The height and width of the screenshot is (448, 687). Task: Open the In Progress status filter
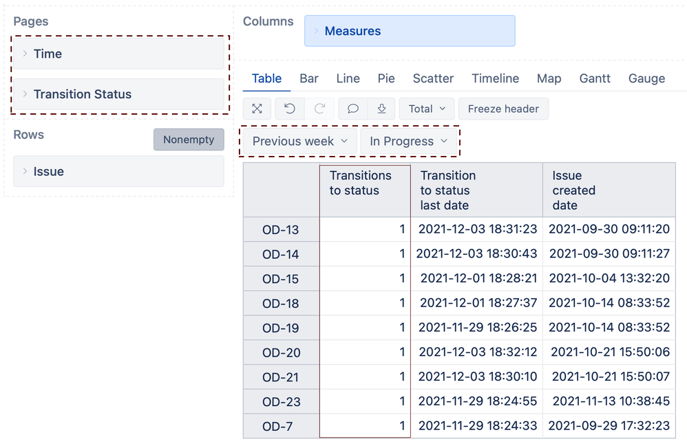pos(409,142)
